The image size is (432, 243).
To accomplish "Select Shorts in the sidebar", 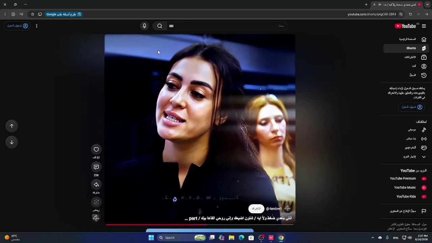I will pyautogui.click(x=406, y=48).
